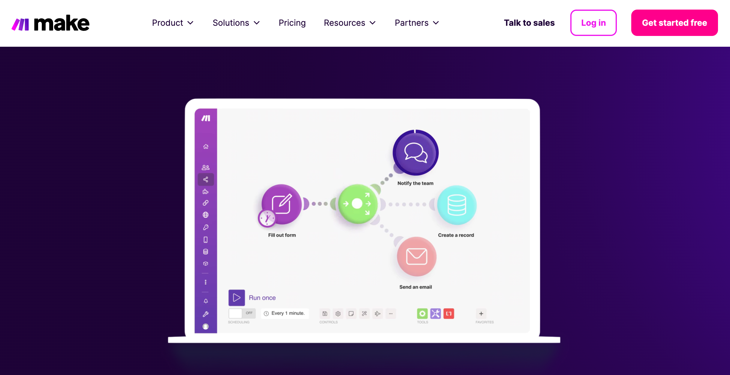Click the home icon in sidebar
The height and width of the screenshot is (375, 730).
pos(206,146)
